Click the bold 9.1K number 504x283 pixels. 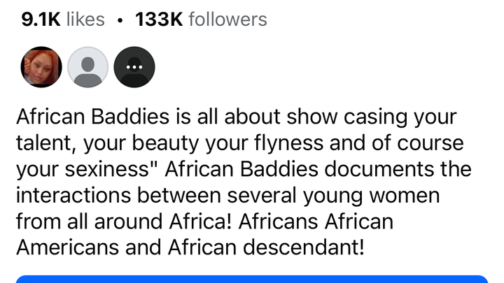40,20
